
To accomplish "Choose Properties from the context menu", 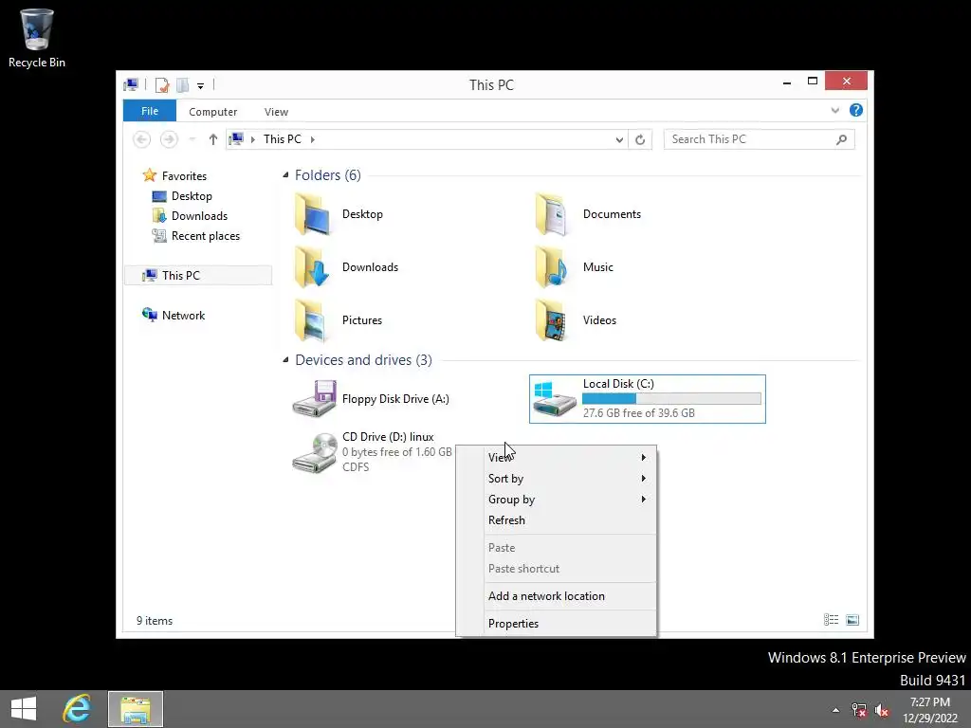I will coord(556,624).
